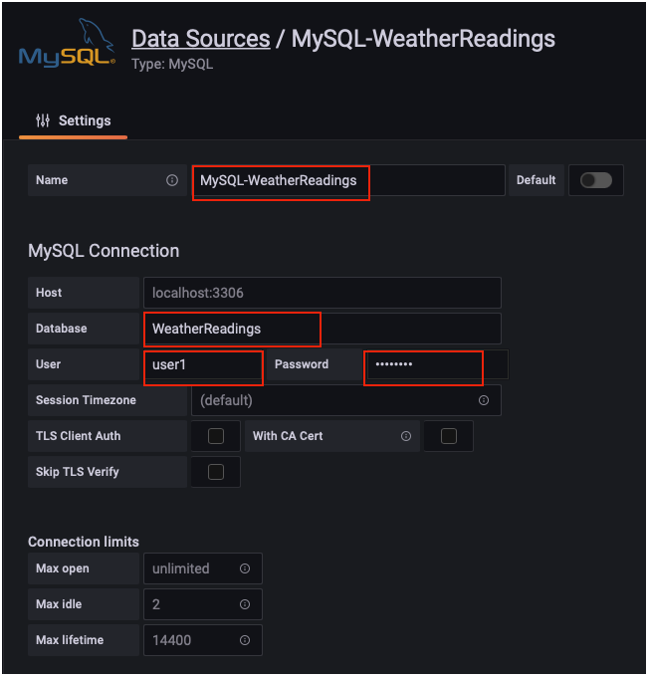
Task: Click the Type: MySQL subtitle text
Action: click(172, 65)
